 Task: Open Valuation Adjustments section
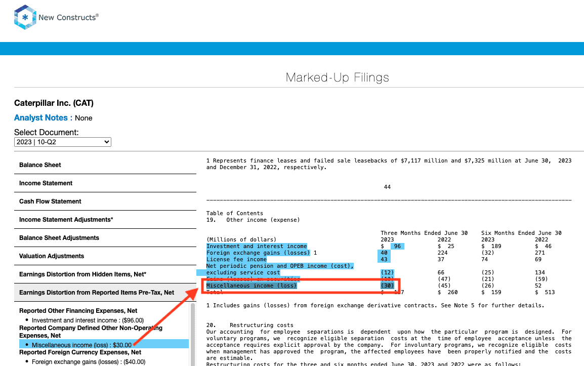click(x=105, y=257)
